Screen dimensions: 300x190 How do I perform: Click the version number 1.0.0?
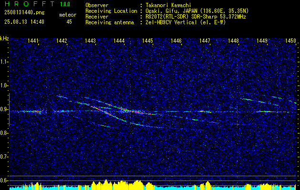click(65, 4)
